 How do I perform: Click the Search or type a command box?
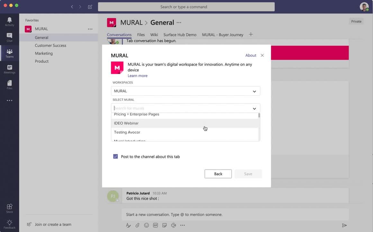186,7
